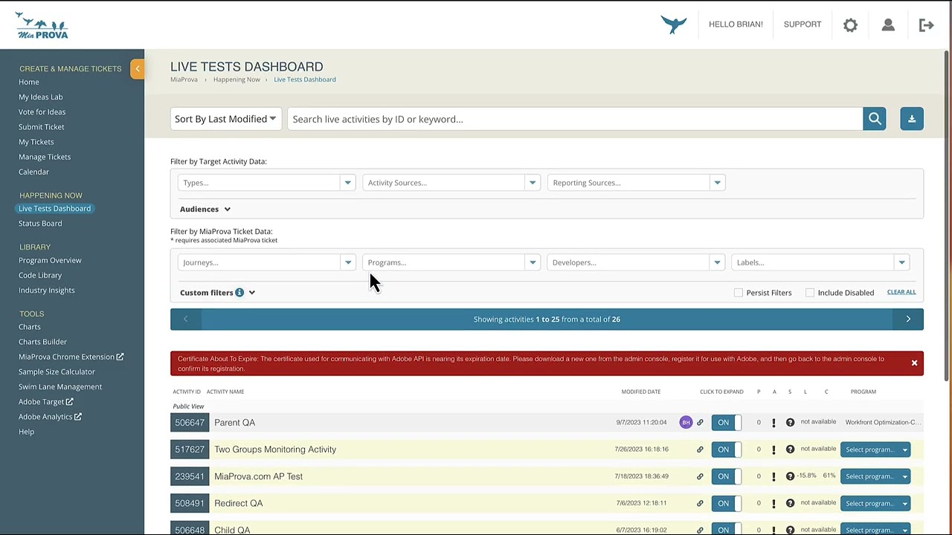
Task: Open Swim Lane Management in sidebar
Action: pyautogui.click(x=60, y=386)
